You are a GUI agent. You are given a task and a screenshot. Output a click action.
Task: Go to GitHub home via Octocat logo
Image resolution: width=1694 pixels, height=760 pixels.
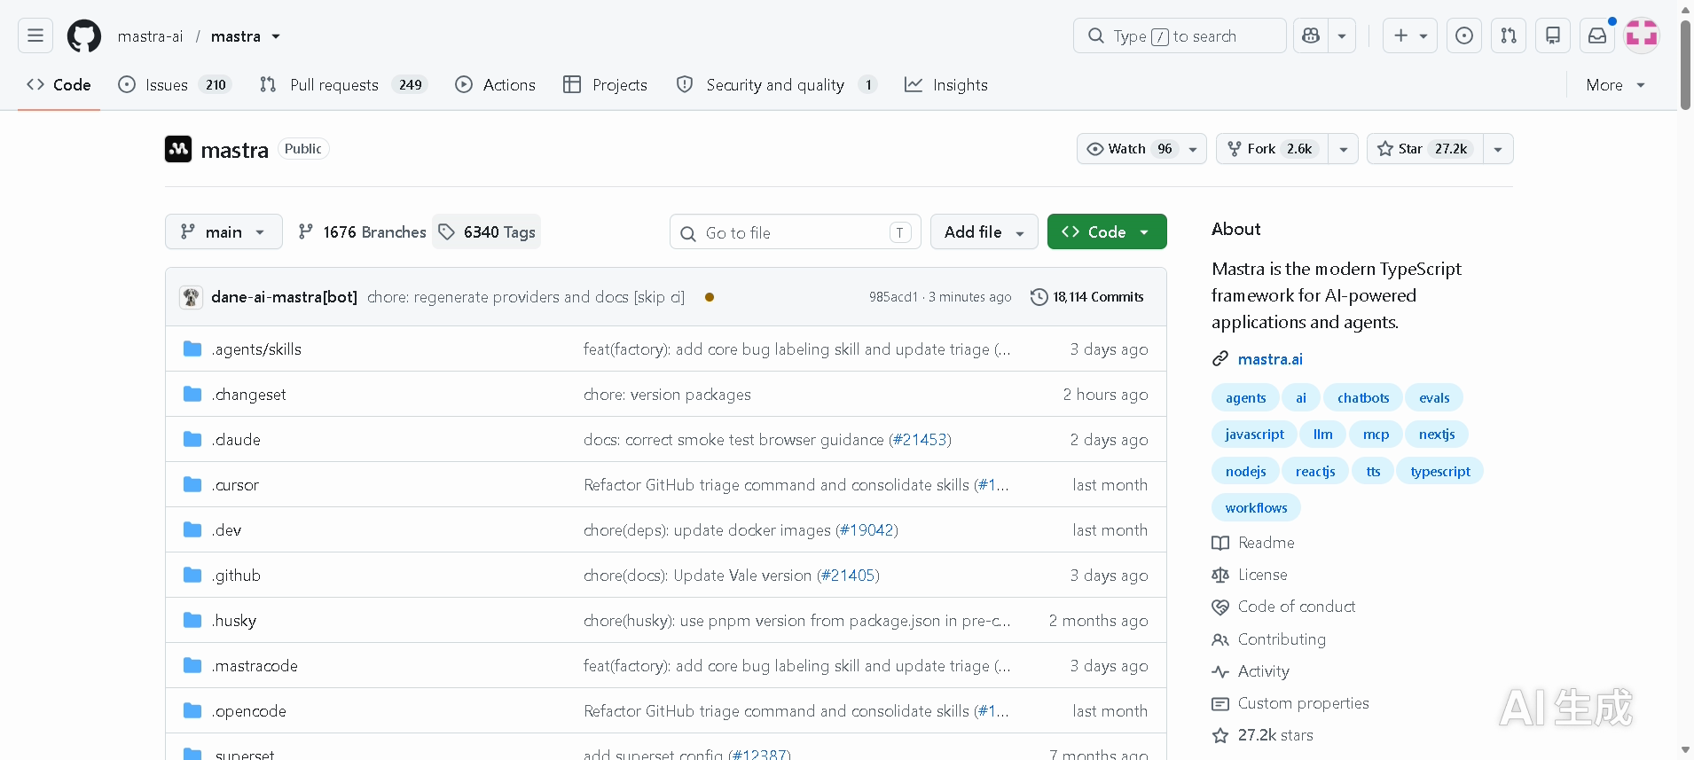(84, 36)
